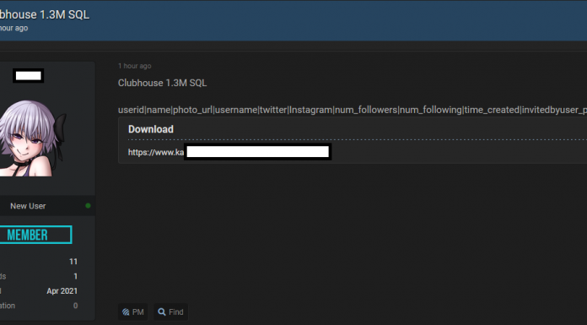Image resolution: width=587 pixels, height=325 pixels.
Task: Click the redacted username above avatar
Action: pos(29,76)
